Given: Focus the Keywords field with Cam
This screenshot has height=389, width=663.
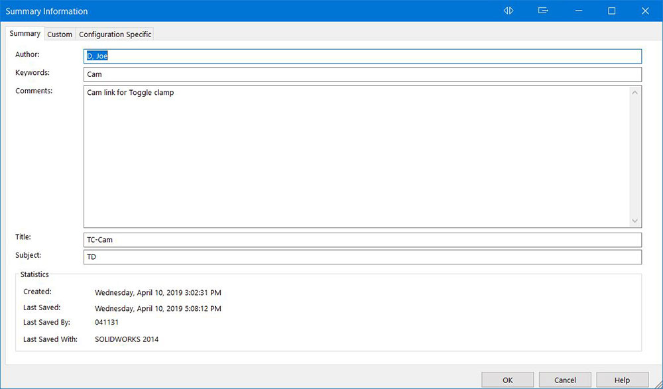Looking at the screenshot, I should (363, 74).
